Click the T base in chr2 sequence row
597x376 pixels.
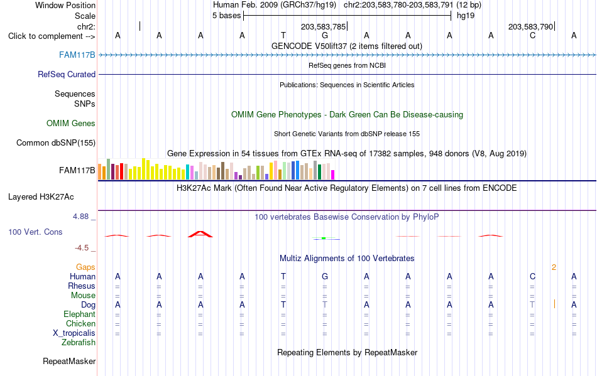283,36
